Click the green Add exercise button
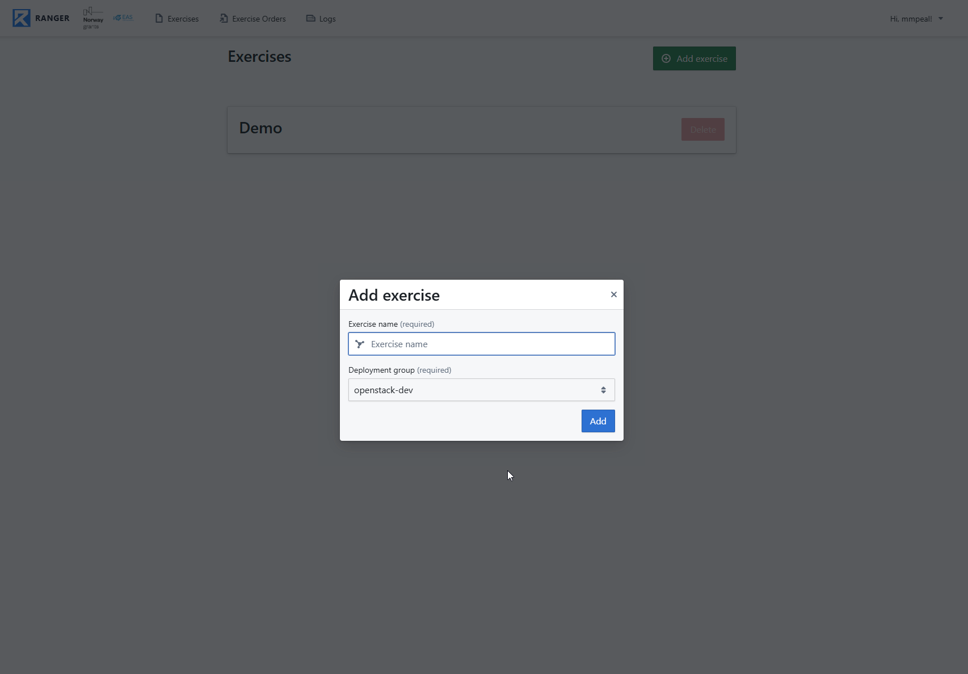Image resolution: width=968 pixels, height=674 pixels. [x=695, y=58]
